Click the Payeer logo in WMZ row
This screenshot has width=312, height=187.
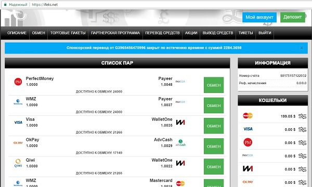pos(180,102)
